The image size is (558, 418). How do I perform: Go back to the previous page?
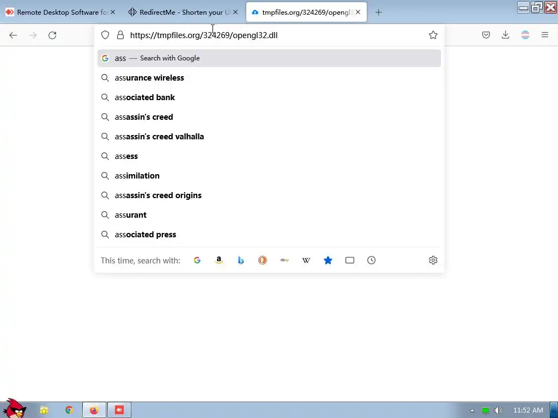pyautogui.click(x=13, y=35)
